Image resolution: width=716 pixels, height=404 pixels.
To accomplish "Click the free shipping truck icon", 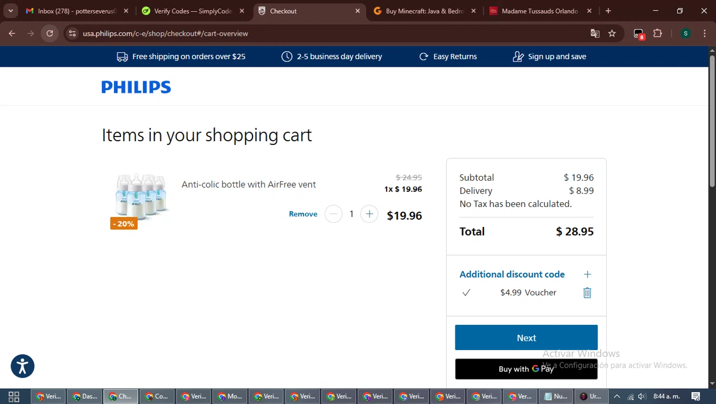I will (122, 57).
